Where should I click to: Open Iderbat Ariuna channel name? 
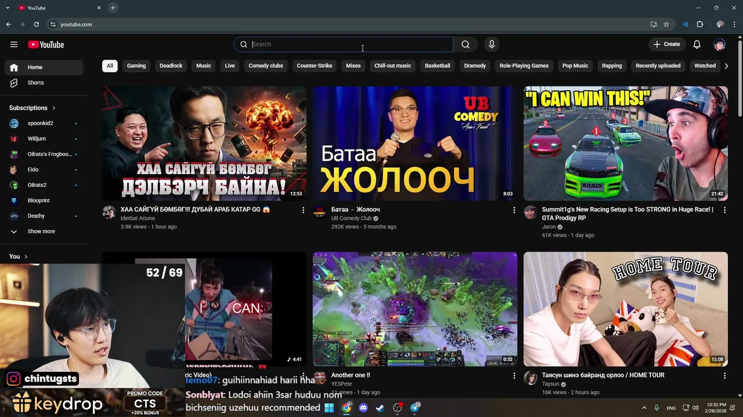[138, 218]
